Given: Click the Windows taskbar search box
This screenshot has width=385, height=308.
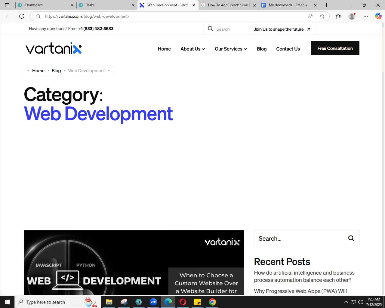Looking at the screenshot, I should [57, 302].
